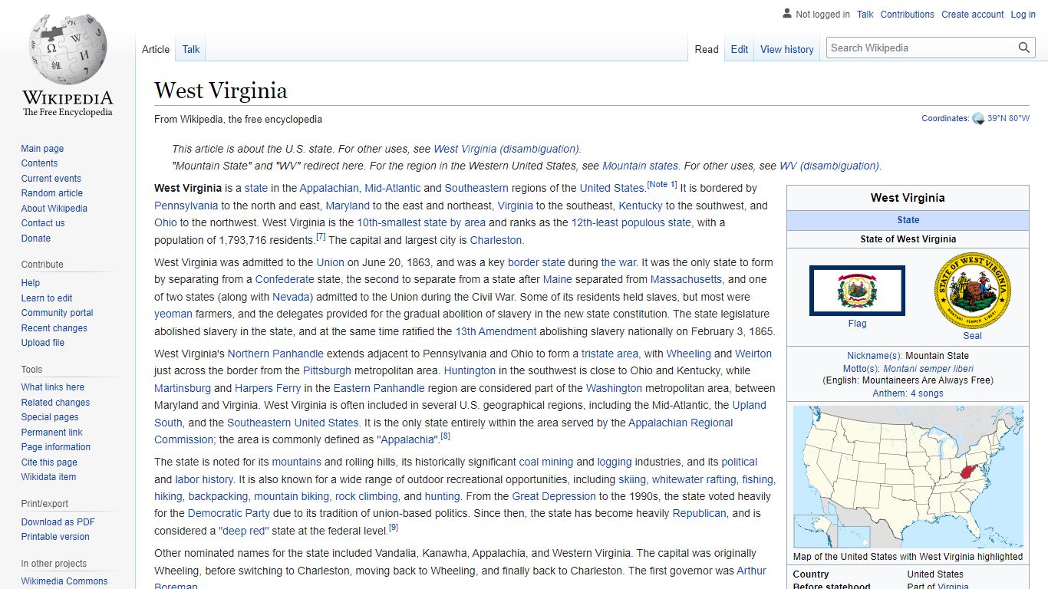Open Anthem: 4 songs link
The height and width of the screenshot is (589, 1048).
(x=908, y=393)
